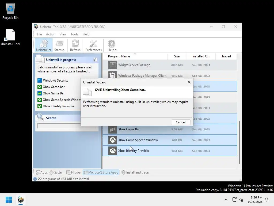Image resolution: width=274 pixels, height=206 pixels.
Task: Switch to the Apps tab
Action: (x=41, y=172)
